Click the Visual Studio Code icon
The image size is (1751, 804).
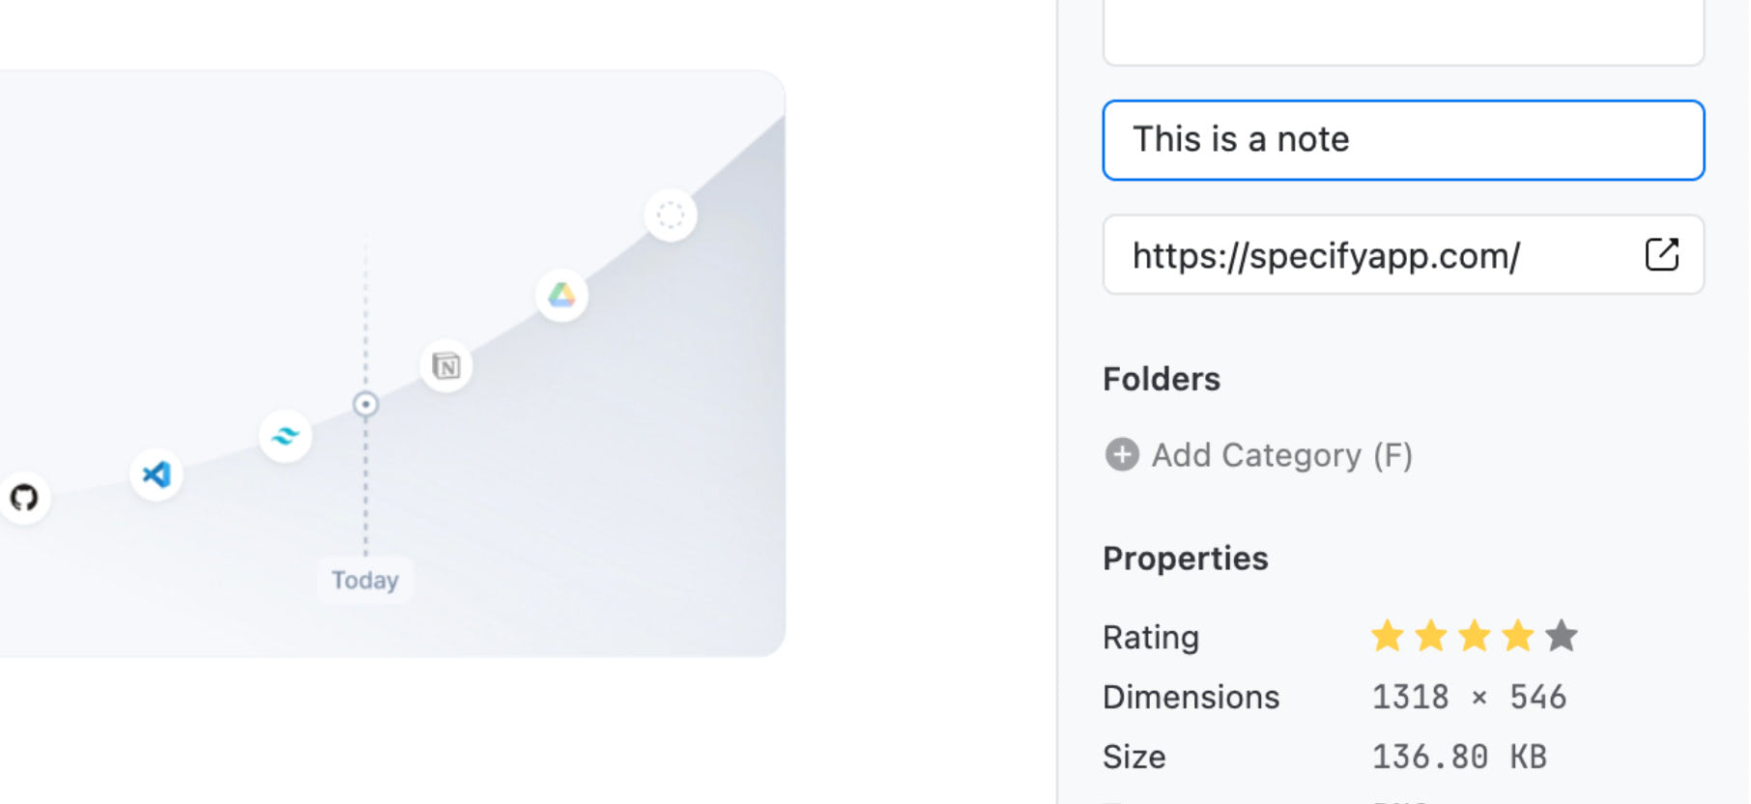(157, 474)
